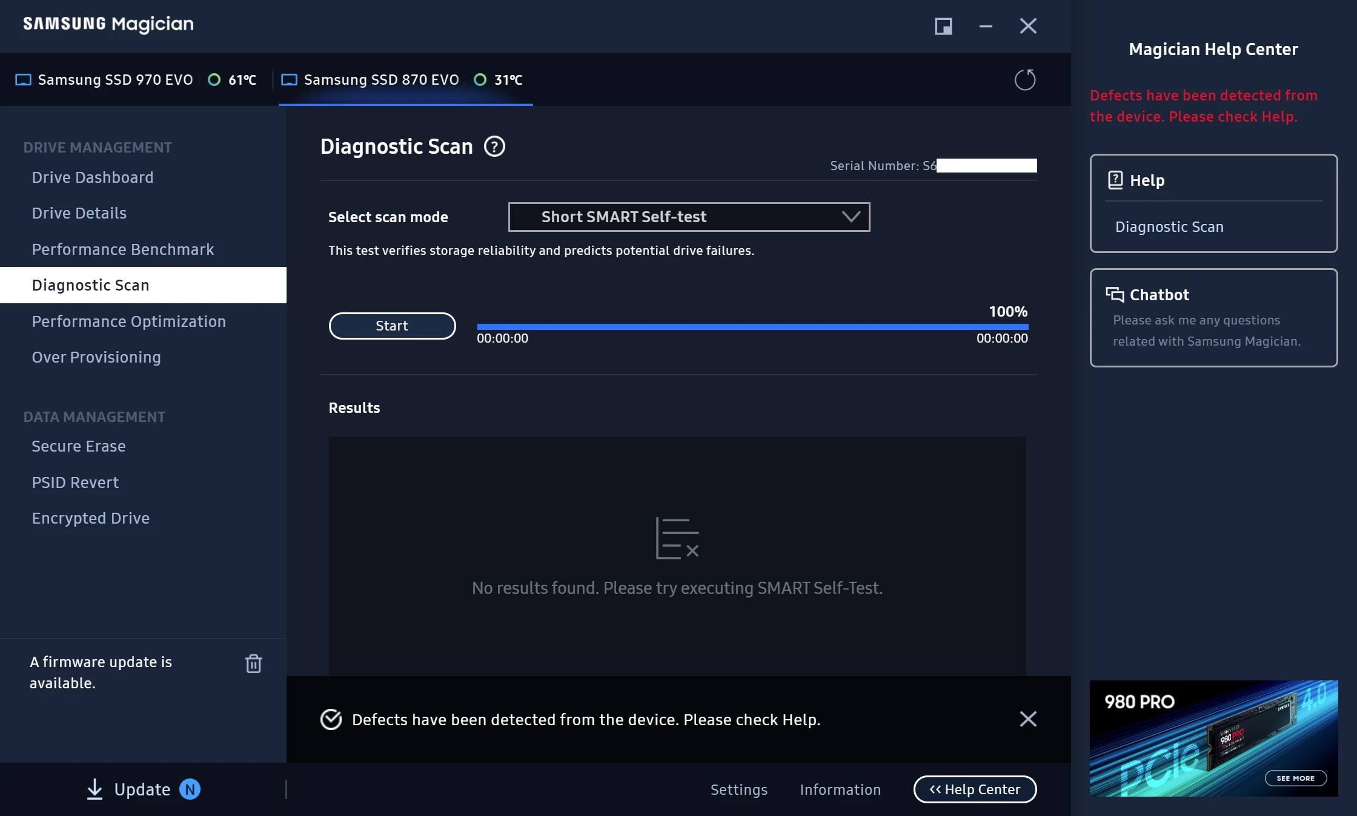The image size is (1357, 816).
Task: Open the Diagnostic Scan help question mark
Action: pos(494,146)
